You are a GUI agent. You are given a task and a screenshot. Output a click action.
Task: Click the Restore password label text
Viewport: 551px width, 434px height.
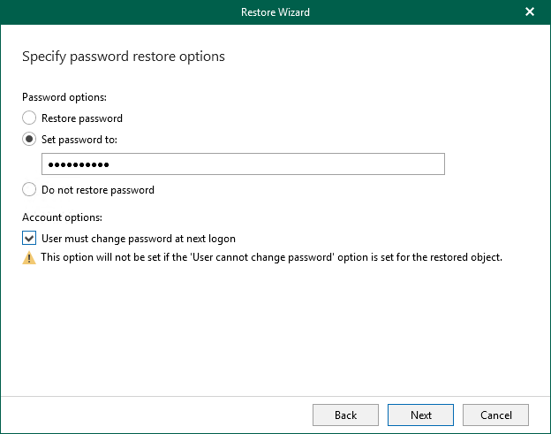point(82,118)
